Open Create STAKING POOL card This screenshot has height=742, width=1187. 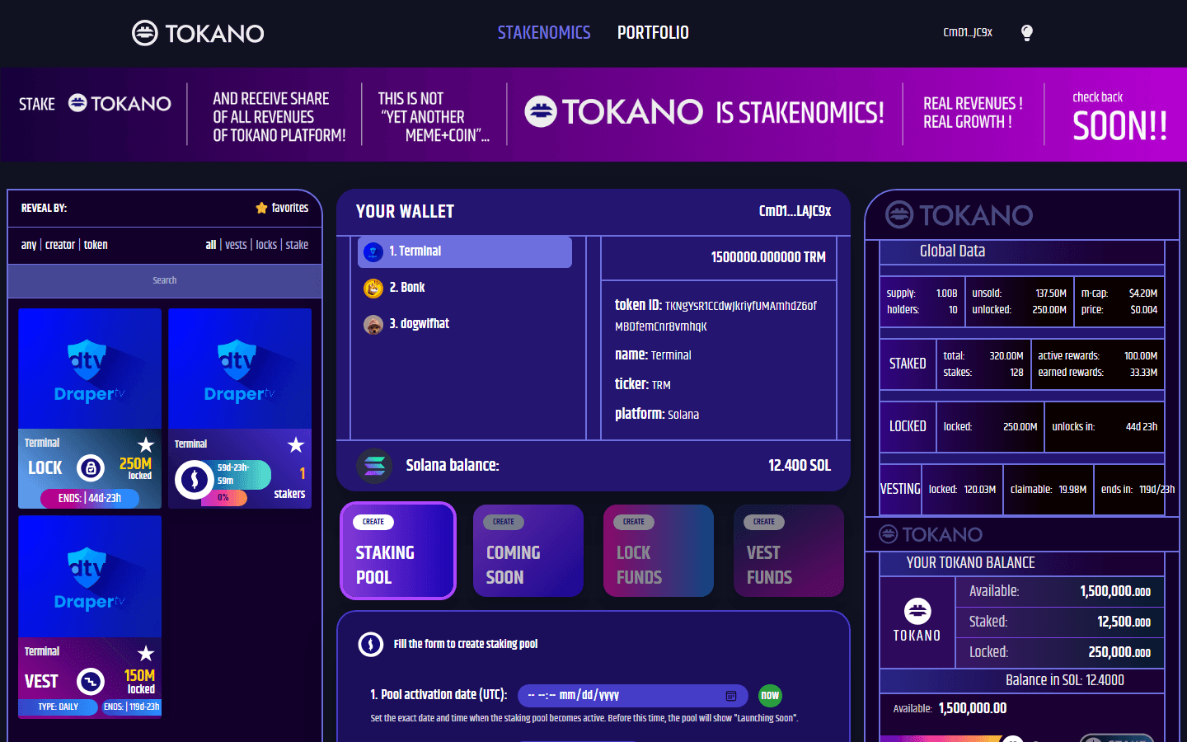[398, 551]
